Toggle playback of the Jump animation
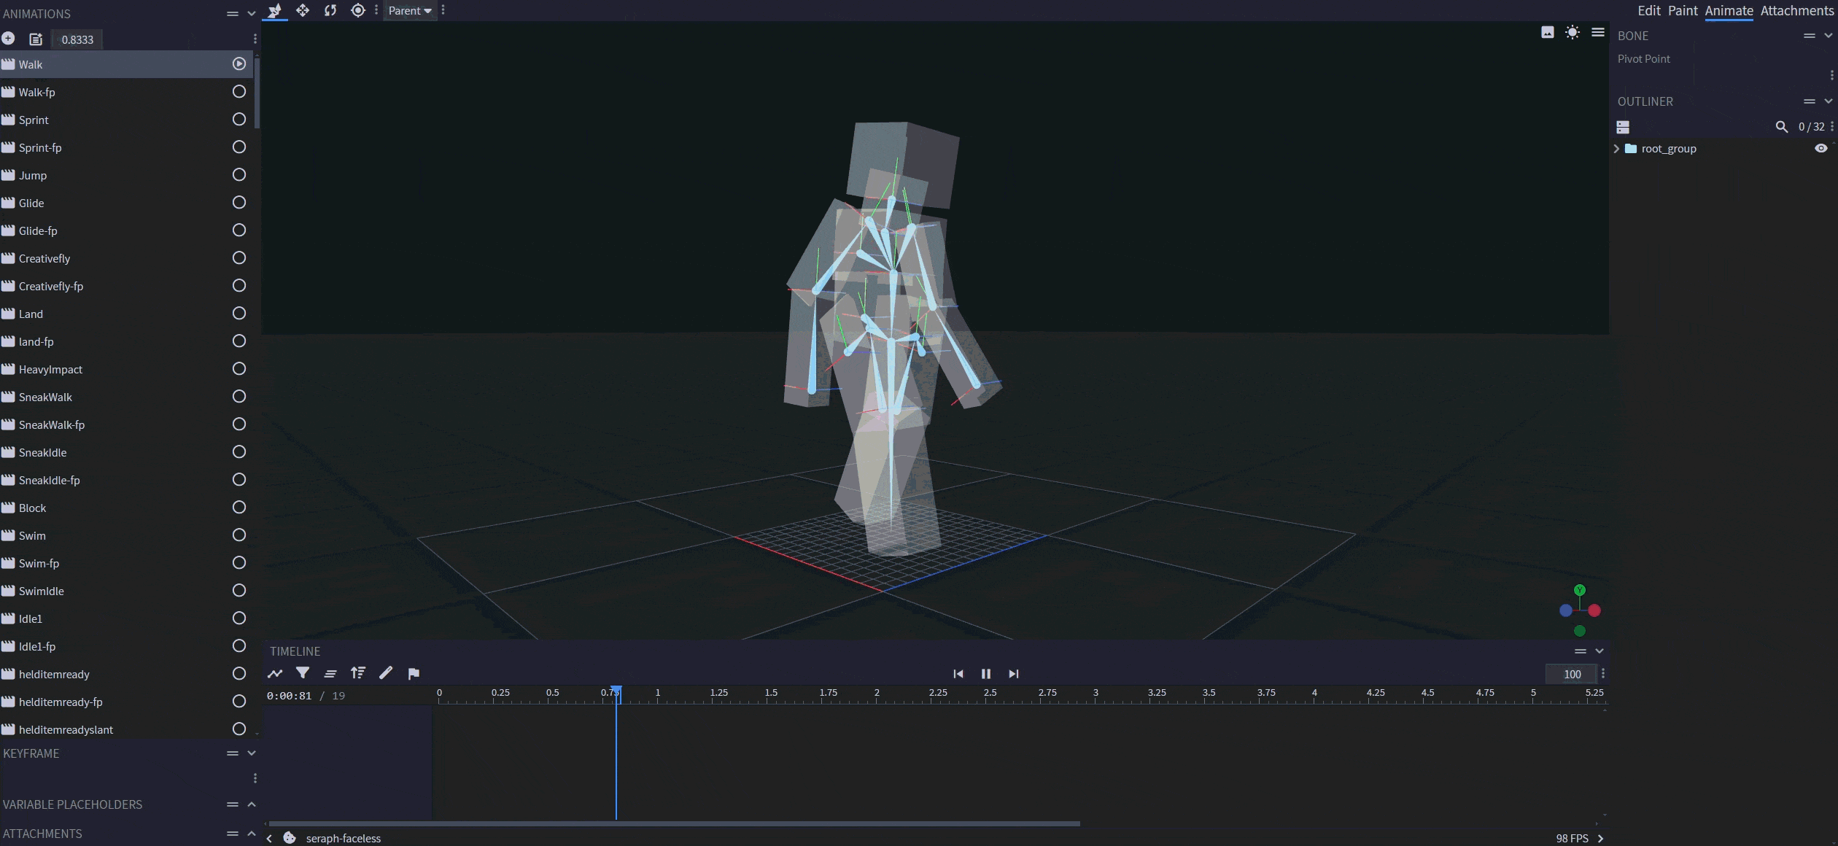This screenshot has width=1838, height=846. [239, 175]
